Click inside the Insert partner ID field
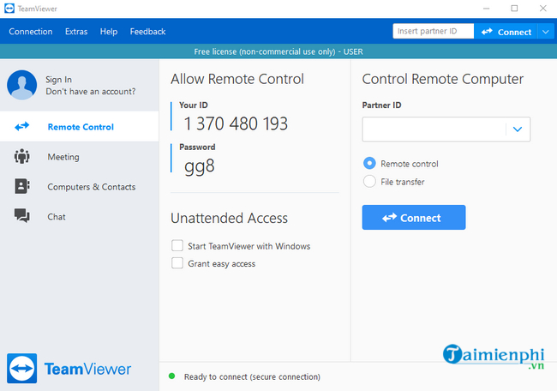The image size is (557, 391). pos(433,31)
